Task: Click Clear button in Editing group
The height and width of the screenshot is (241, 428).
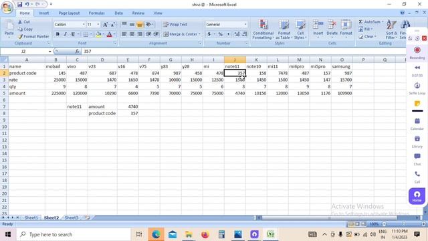Action: point(367,36)
